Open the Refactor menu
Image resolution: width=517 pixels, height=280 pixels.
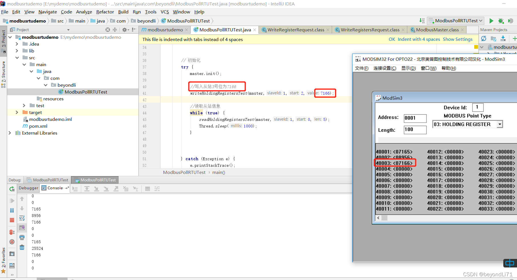[105, 12]
